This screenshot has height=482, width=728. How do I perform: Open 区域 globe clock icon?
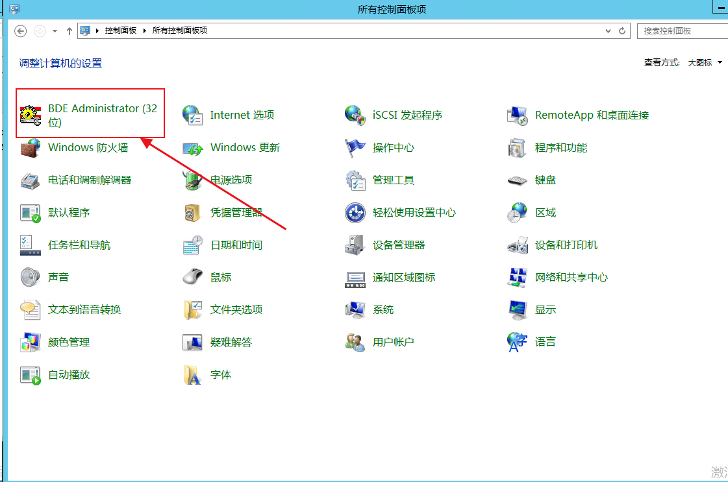[517, 213]
